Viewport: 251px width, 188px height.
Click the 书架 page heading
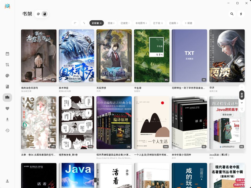[x=27, y=14]
